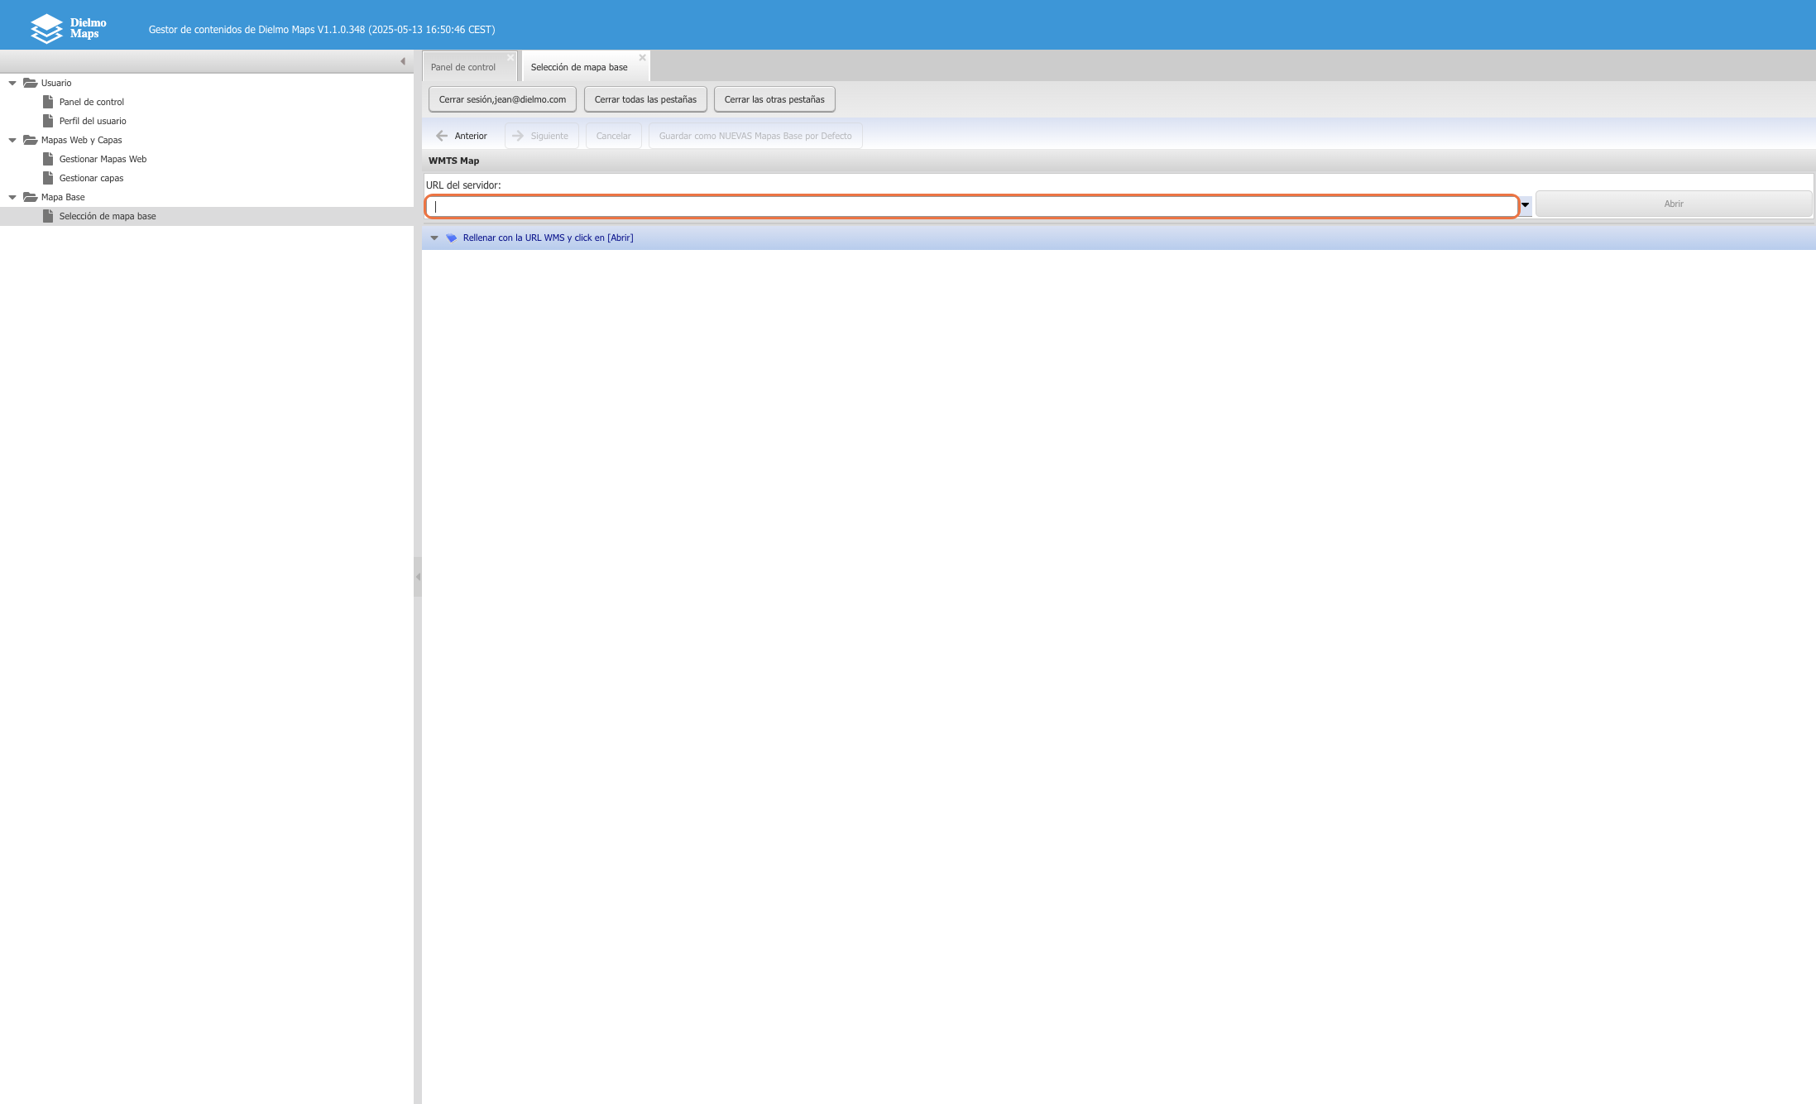Close the Selección de mapa base tab
The width and height of the screenshot is (1816, 1104).
click(642, 58)
